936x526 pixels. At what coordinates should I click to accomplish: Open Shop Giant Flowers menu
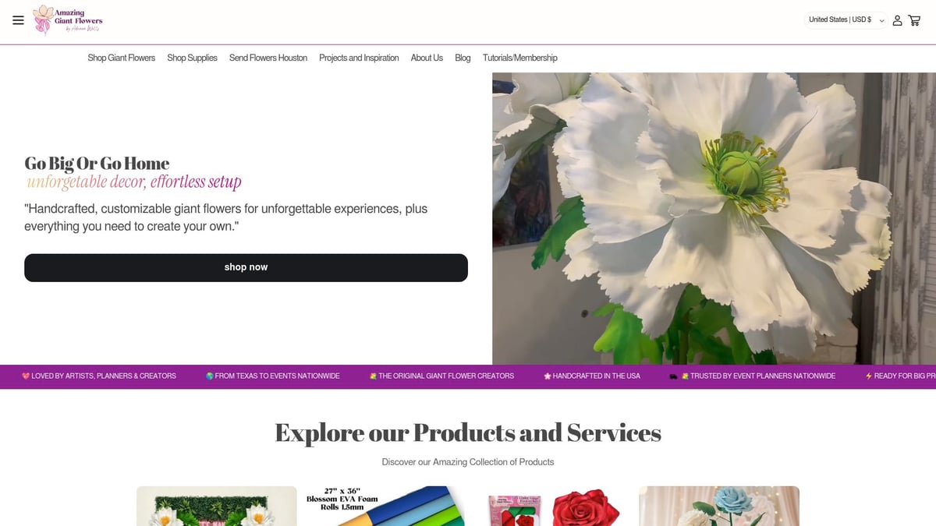[x=121, y=58]
